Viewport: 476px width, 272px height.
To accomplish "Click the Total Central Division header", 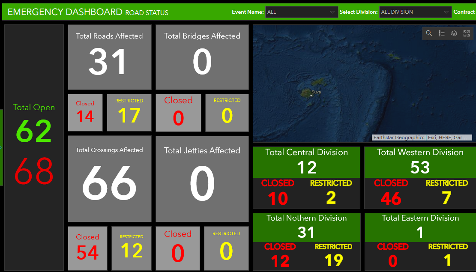I will [x=306, y=162].
